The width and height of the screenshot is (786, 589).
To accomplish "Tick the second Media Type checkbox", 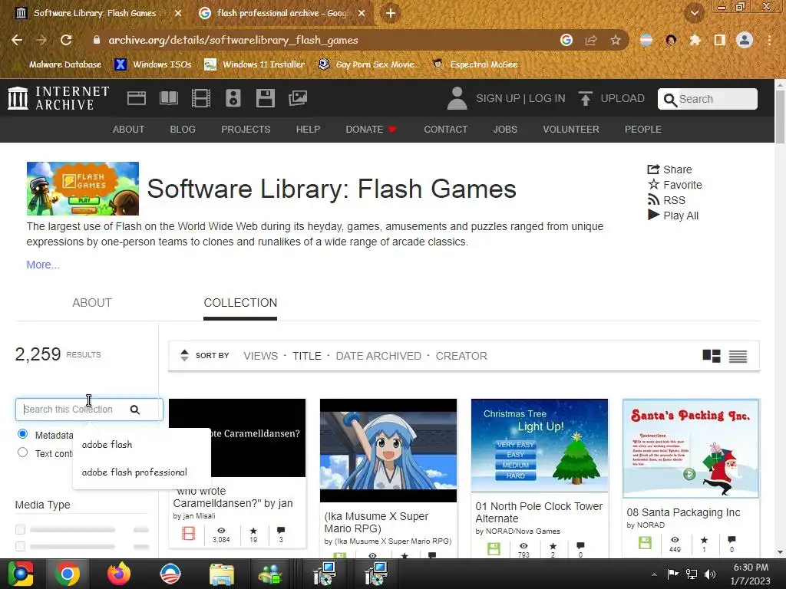I will point(21,546).
